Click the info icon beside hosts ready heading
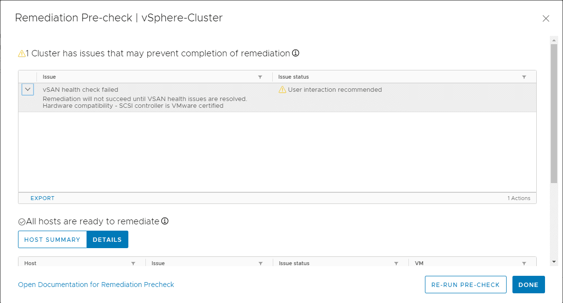The height and width of the screenshot is (303, 563). tap(165, 221)
